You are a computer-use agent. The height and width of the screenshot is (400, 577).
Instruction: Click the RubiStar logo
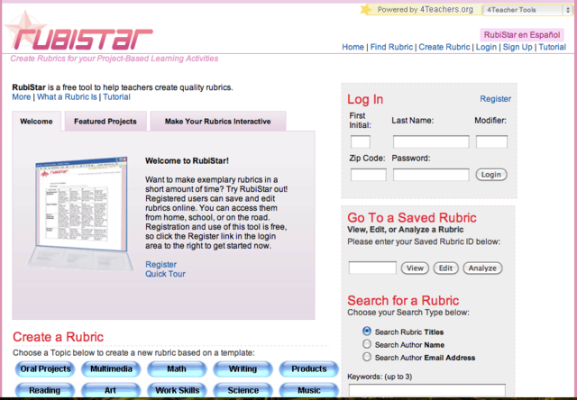79,32
